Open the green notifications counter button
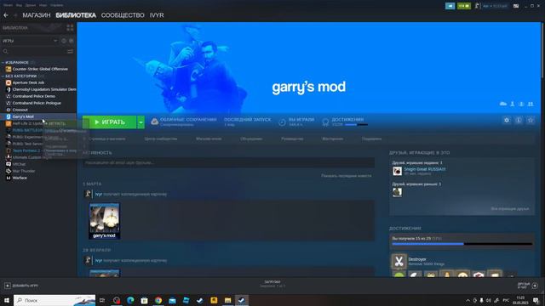The image size is (545, 306). [463, 6]
